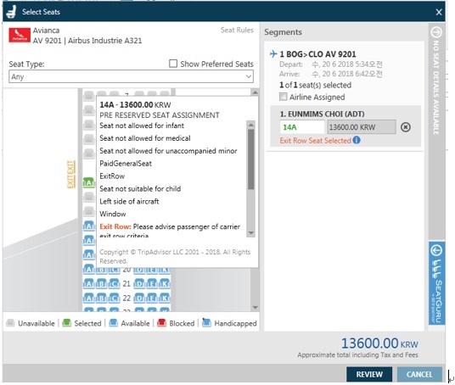
Task: Click the Available blue seat legend icon
Action: pos(113,322)
